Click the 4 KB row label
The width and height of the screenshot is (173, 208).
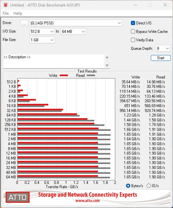coord(12,96)
